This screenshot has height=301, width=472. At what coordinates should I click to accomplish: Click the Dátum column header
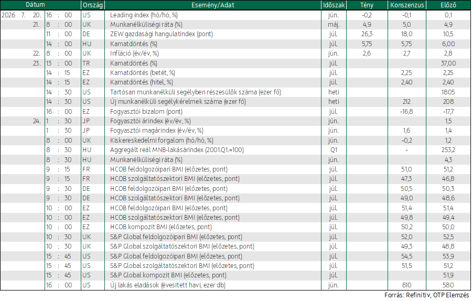click(35, 5)
